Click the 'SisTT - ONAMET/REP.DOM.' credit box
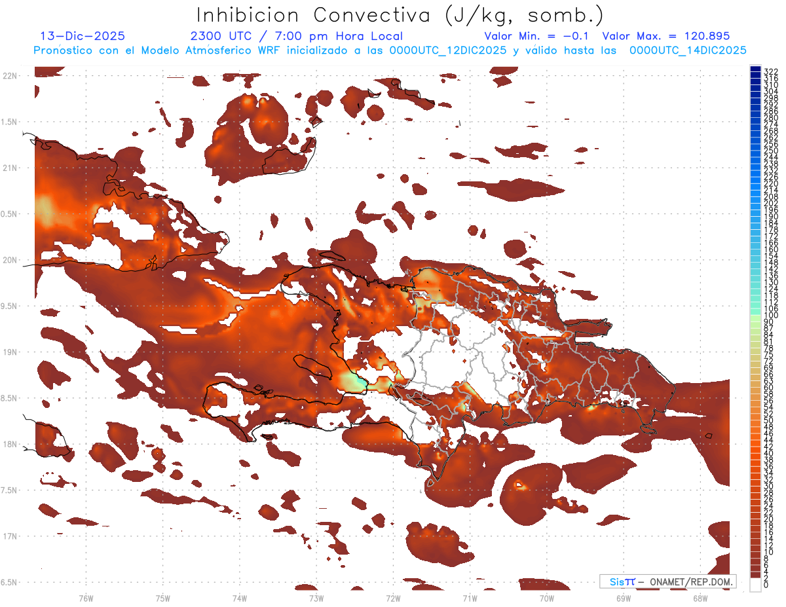786x607 pixels. (x=667, y=581)
